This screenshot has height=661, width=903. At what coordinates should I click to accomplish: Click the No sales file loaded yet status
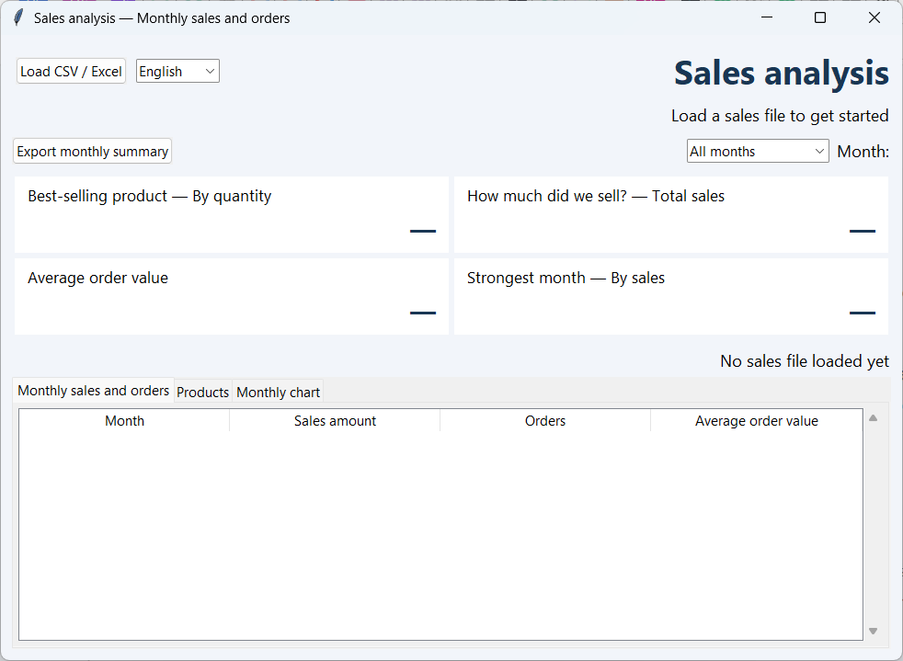pyautogui.click(x=805, y=361)
